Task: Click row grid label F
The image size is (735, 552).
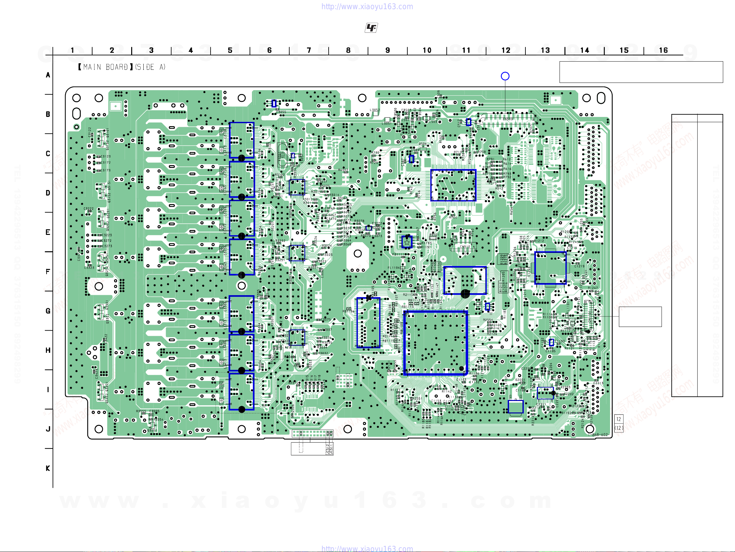Action: (x=48, y=272)
